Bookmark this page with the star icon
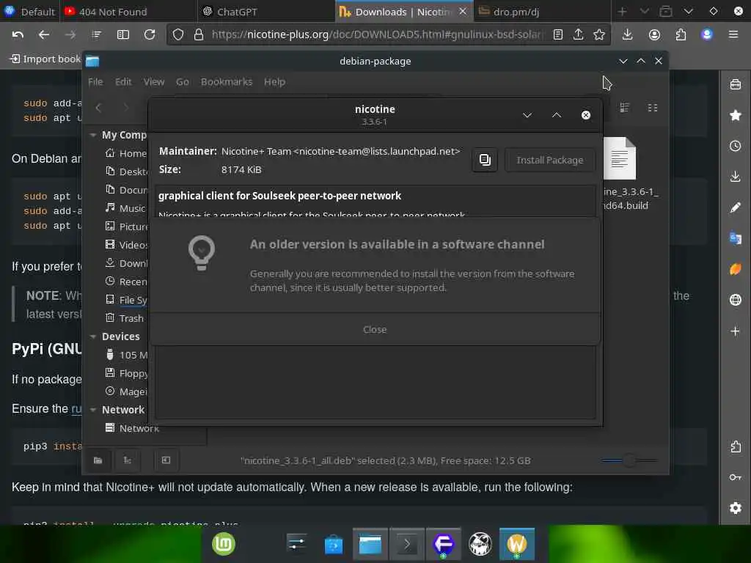Screen dimensions: 751x563 [599, 34]
